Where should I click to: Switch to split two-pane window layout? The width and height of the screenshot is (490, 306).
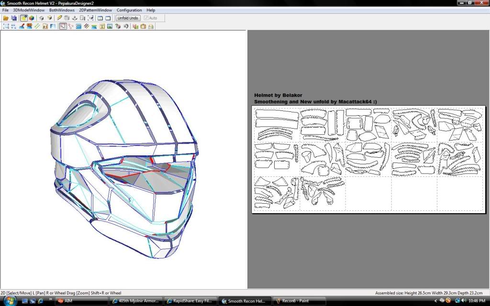point(100,18)
